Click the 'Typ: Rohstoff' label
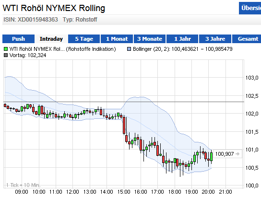 pyautogui.click(x=80, y=20)
